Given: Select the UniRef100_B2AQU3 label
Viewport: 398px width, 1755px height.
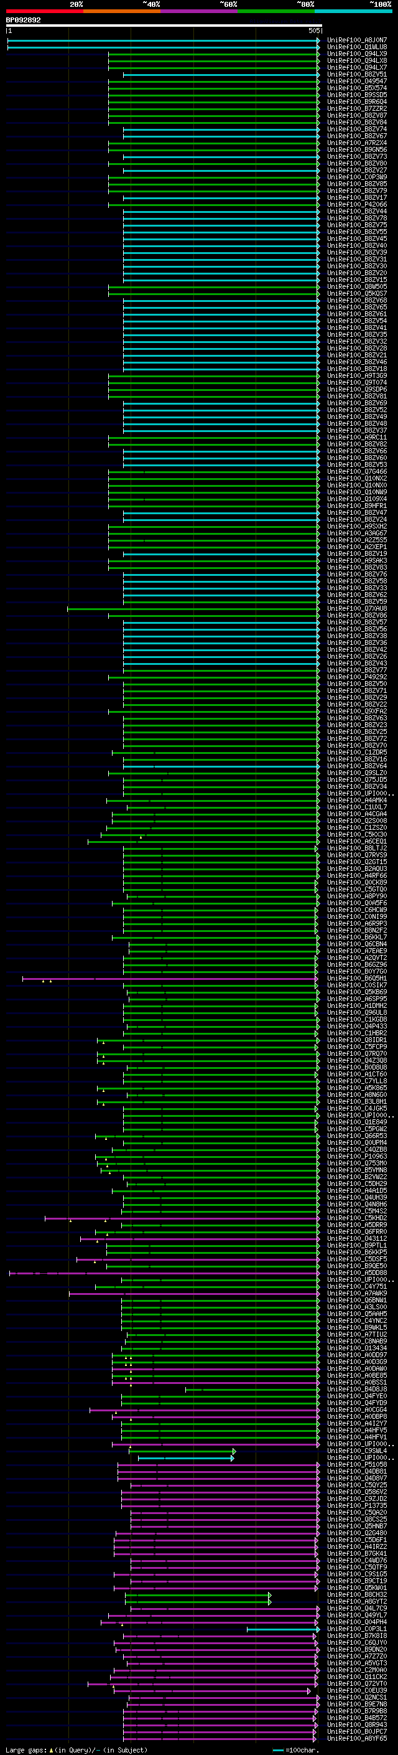Looking at the screenshot, I should click(x=357, y=868).
